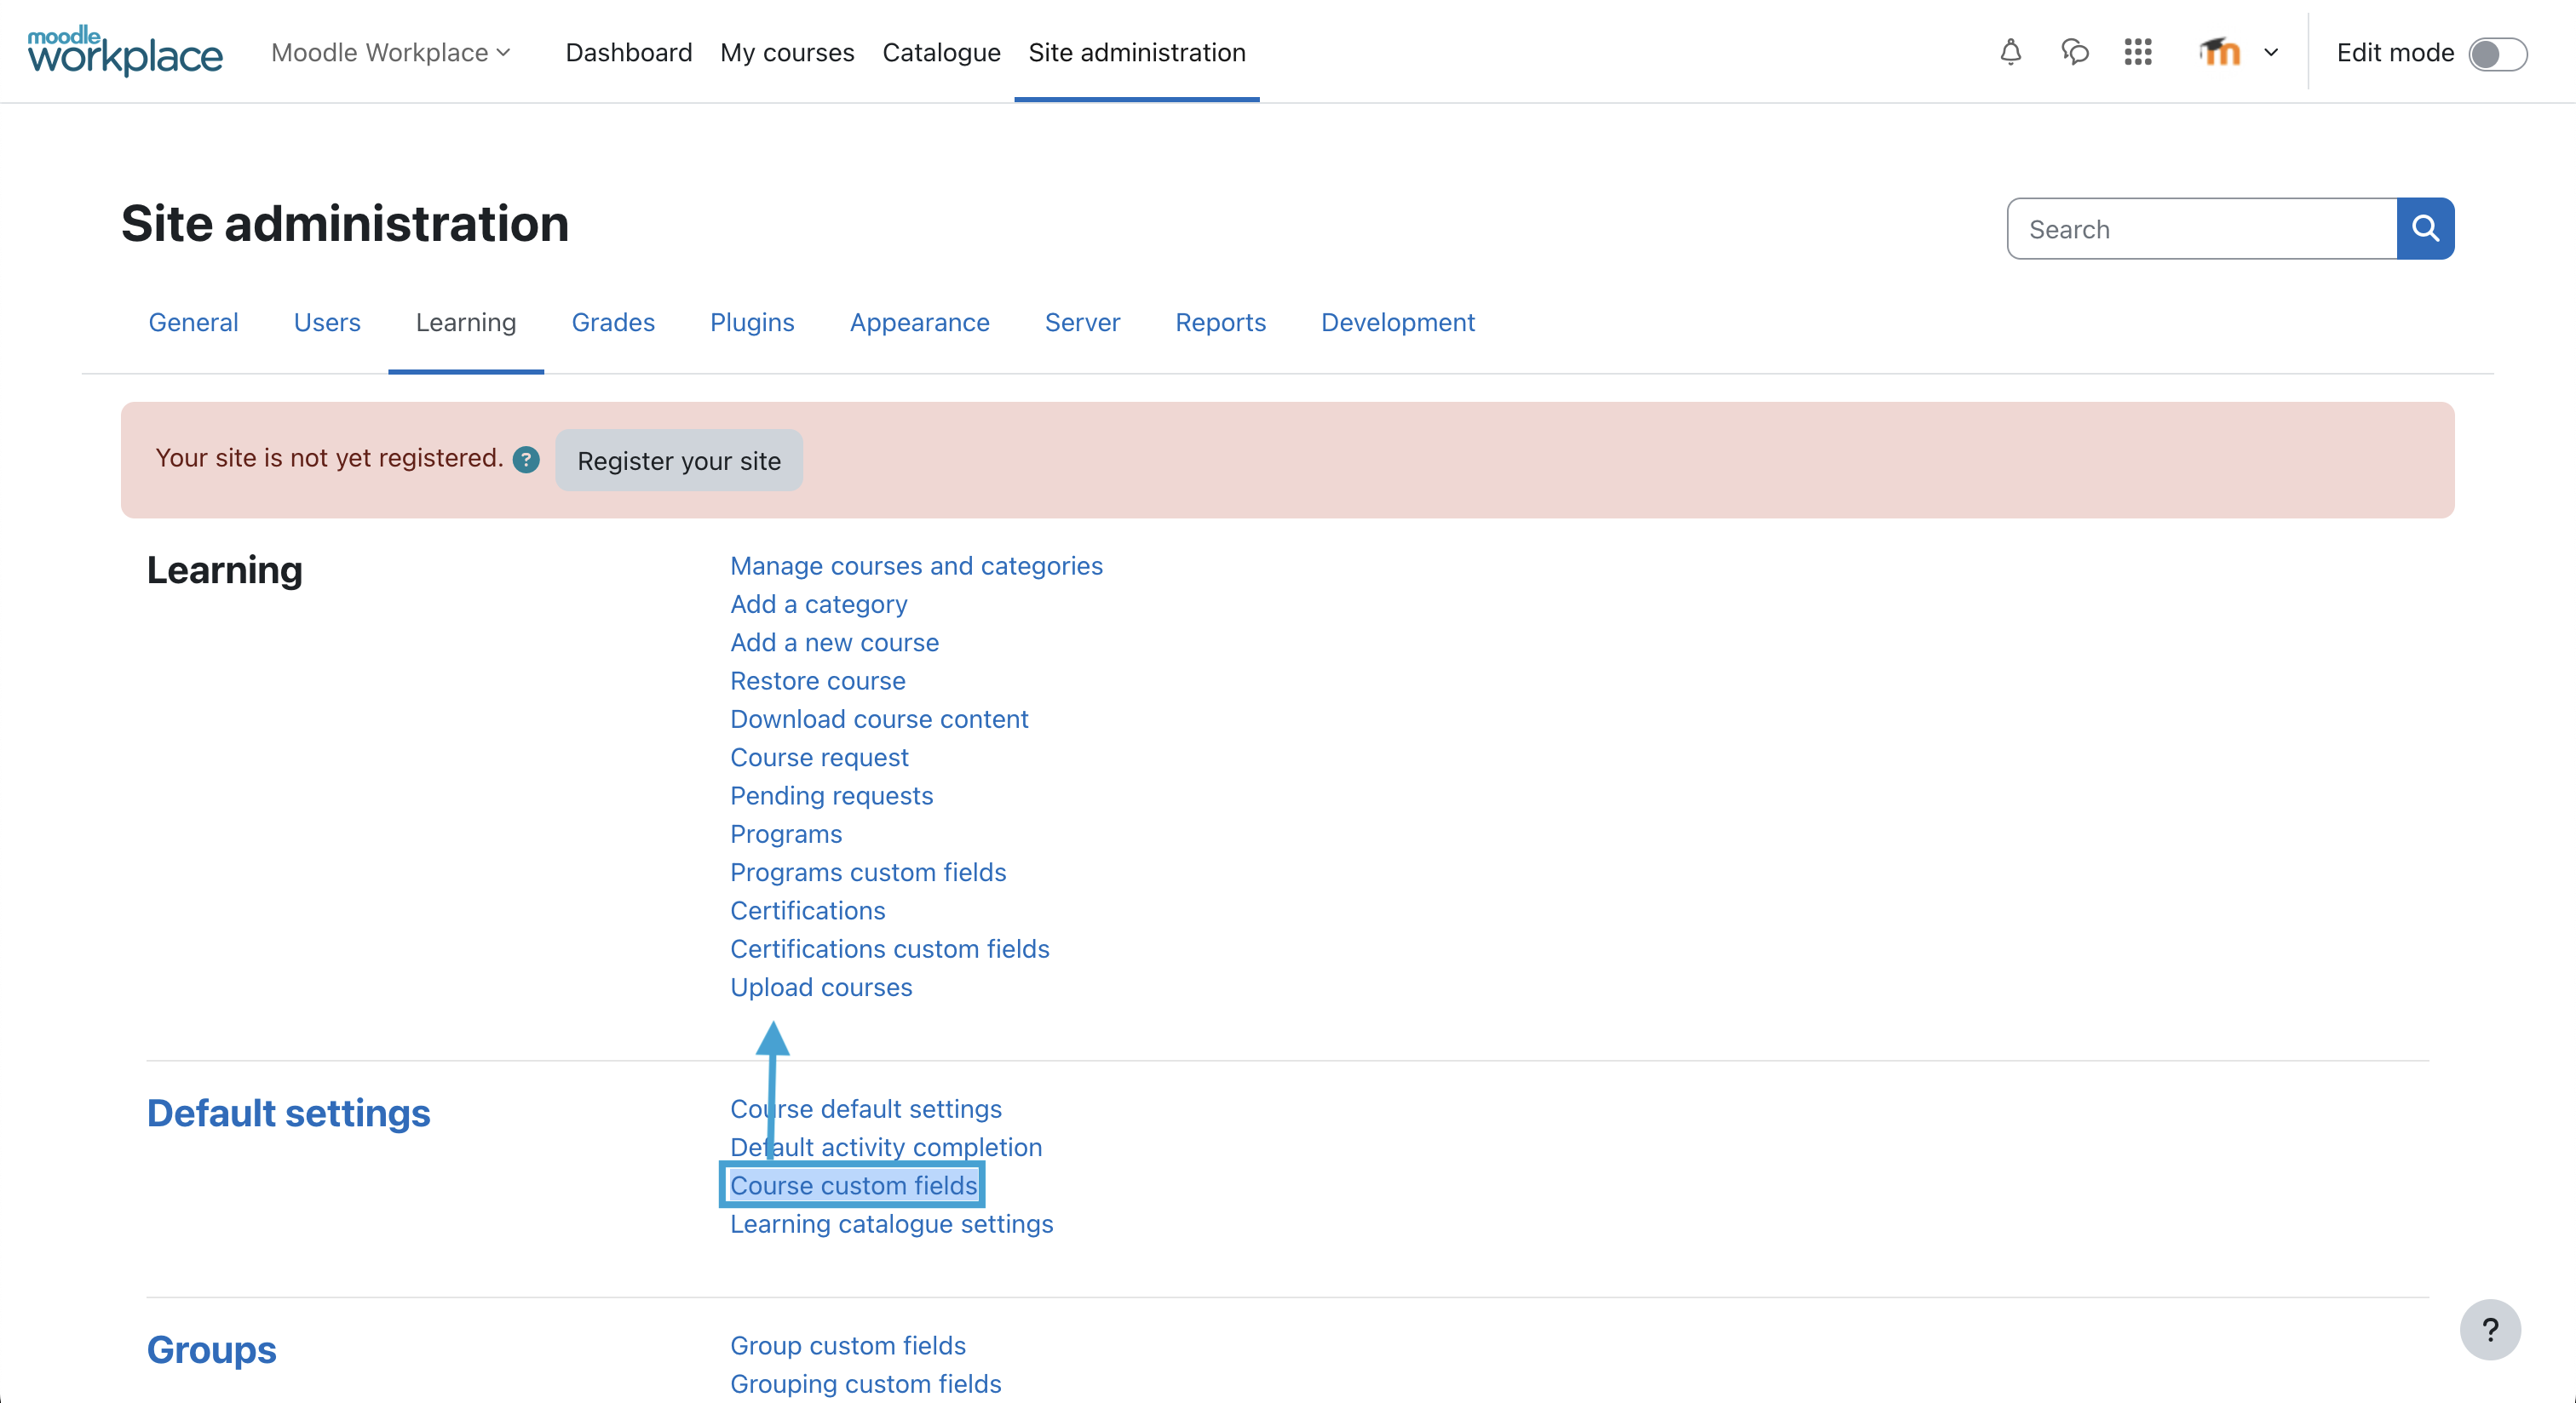Expand the Moodle Workplace tenant dropdown

[x=391, y=52]
